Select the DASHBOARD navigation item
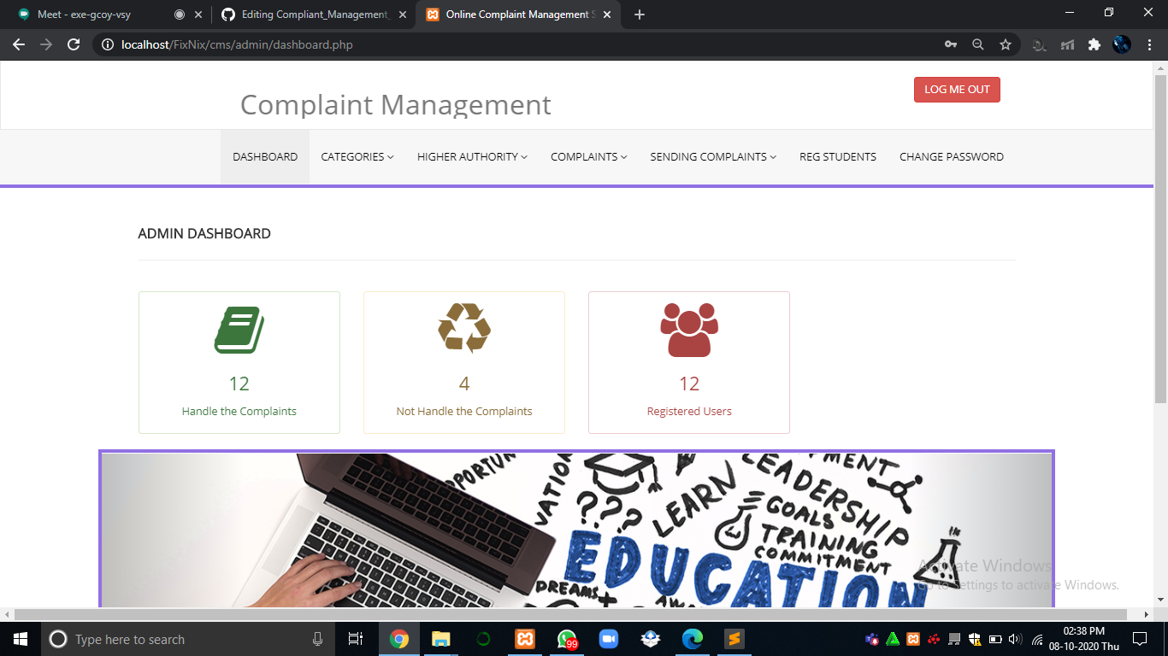Viewport: 1168px width, 656px height. pyautogui.click(x=264, y=156)
